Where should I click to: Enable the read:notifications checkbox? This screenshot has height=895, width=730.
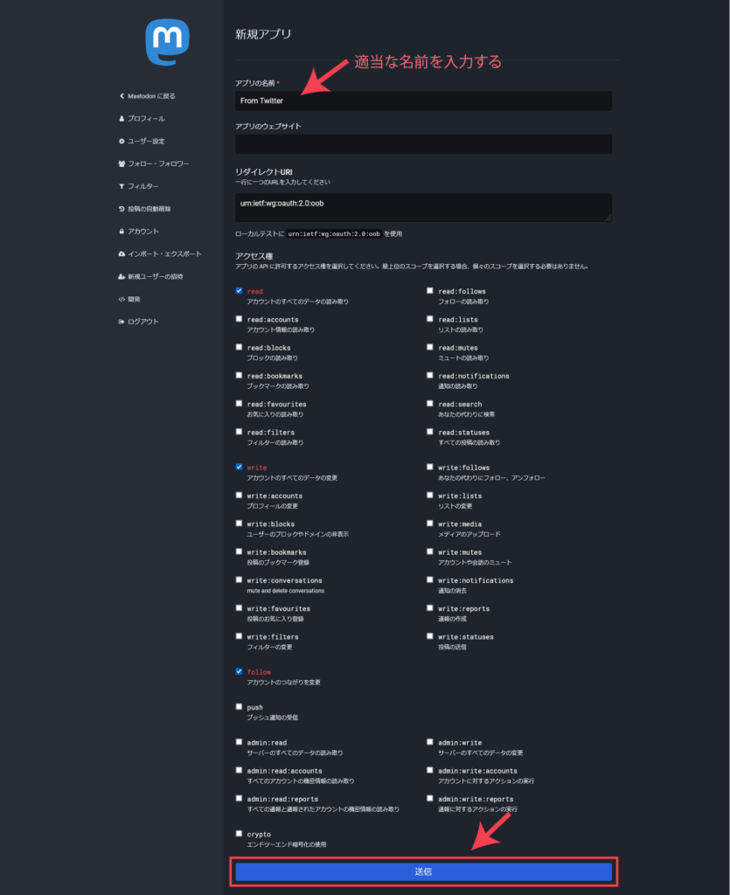point(430,375)
